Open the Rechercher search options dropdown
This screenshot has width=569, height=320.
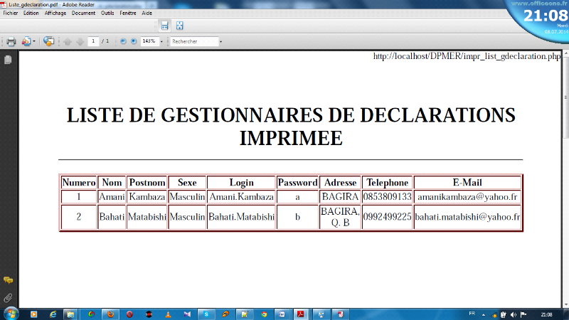(220, 42)
